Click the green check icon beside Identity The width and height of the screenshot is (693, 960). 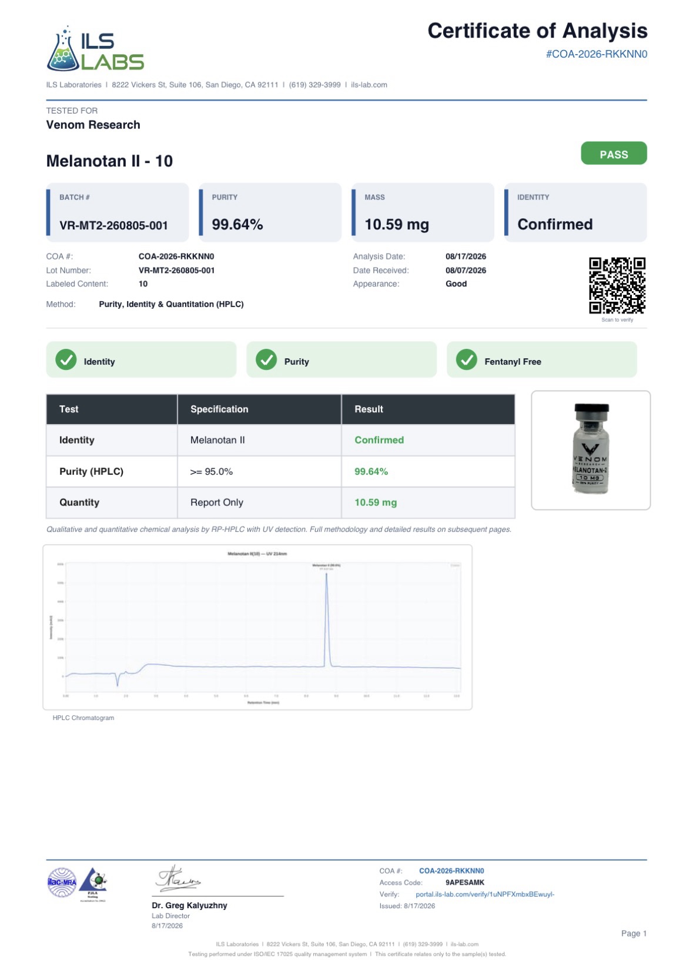66,359
